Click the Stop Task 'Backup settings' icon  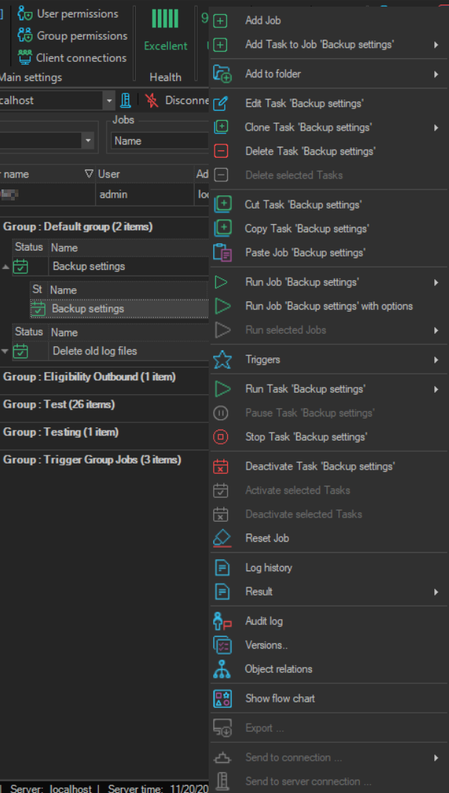pos(220,437)
